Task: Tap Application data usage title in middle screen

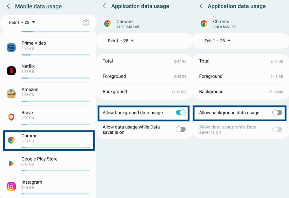Action: point(140,6)
